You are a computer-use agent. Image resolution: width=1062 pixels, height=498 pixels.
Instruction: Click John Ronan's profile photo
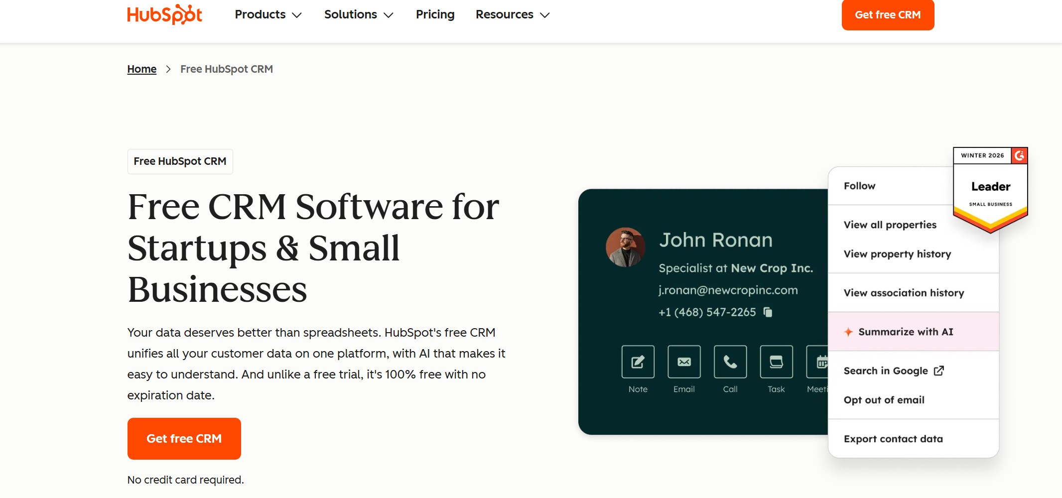[626, 247]
